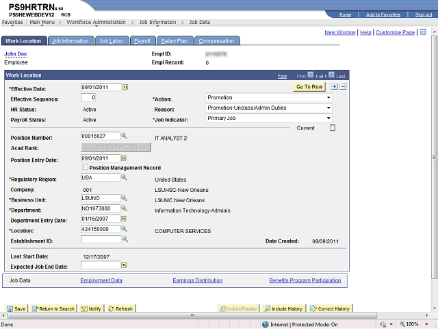Open lookup for Position Number
438x329 pixels.
tap(124, 136)
